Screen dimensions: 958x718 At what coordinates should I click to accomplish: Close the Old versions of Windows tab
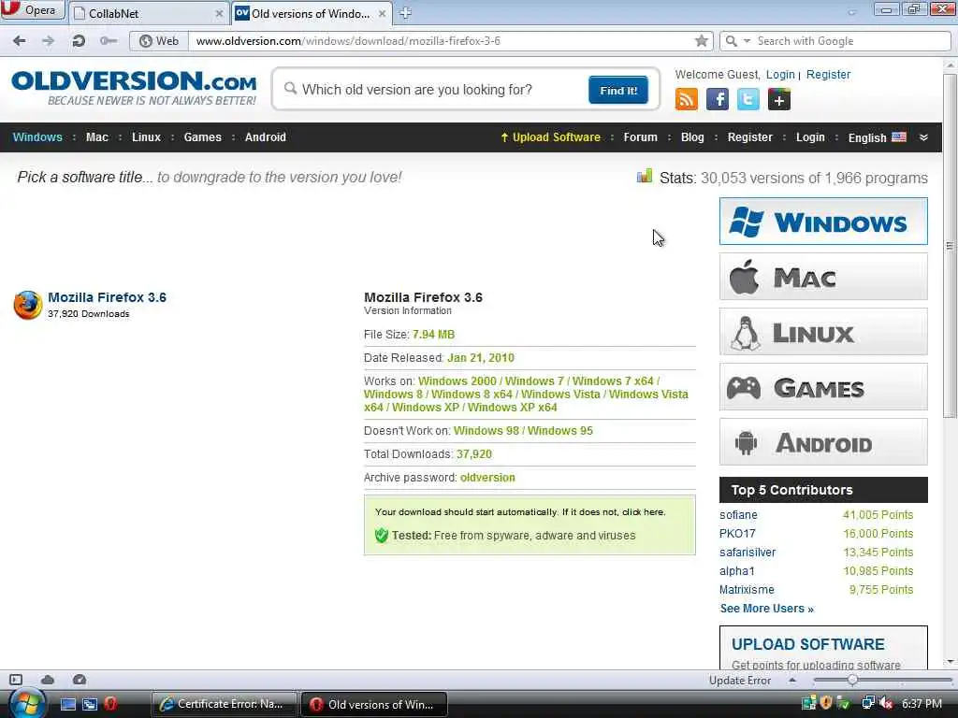point(382,13)
